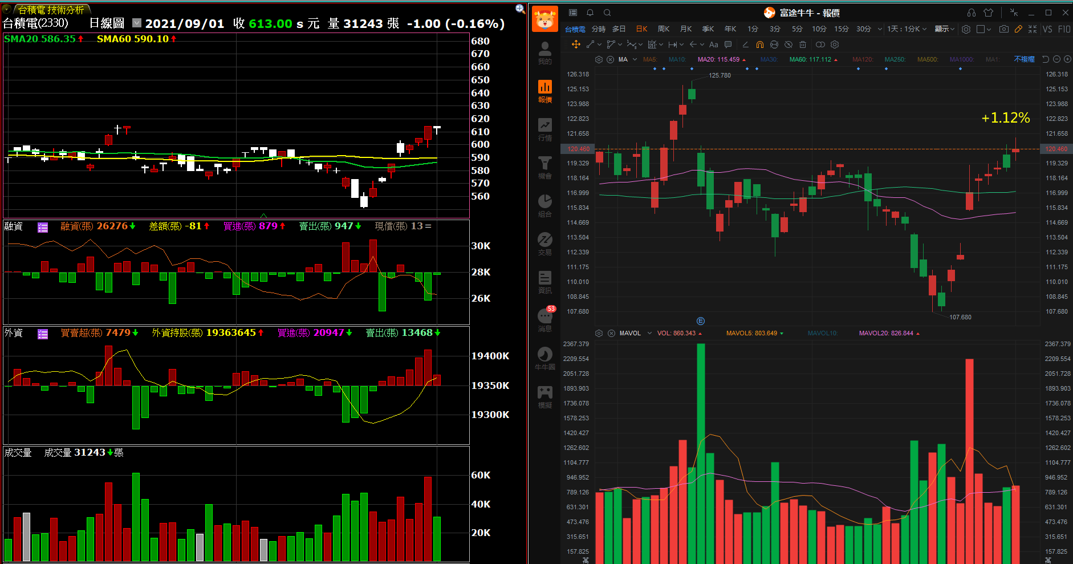The height and width of the screenshot is (564, 1073).
Task: Open the 日線圖 dropdown box in left window
Action: [x=137, y=23]
